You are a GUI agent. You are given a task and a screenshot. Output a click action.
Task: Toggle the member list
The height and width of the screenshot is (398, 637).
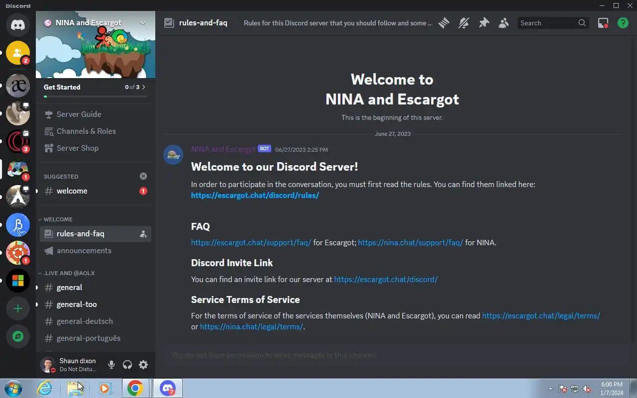tap(504, 23)
